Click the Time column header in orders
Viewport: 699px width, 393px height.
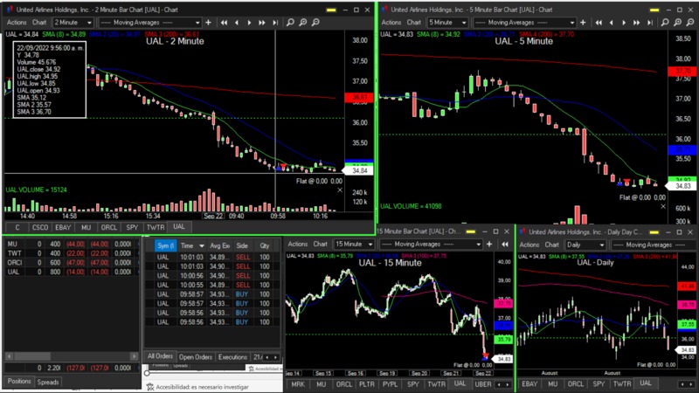click(186, 246)
